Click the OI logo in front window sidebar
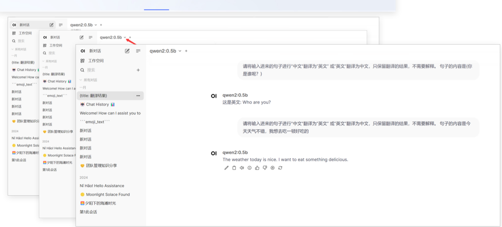The image size is (502, 227). (83, 51)
